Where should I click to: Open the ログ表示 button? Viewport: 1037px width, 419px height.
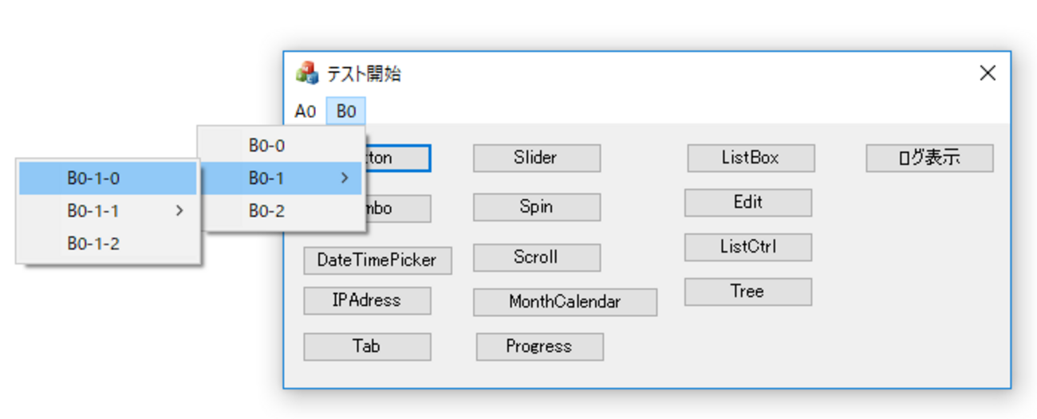point(929,158)
